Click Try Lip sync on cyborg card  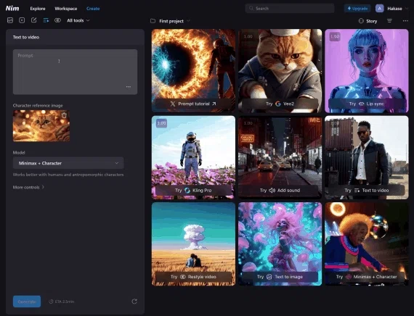click(367, 104)
